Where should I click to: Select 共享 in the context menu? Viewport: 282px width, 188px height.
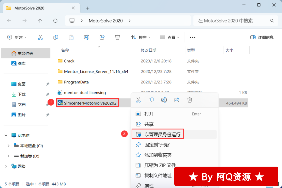pyautogui.click(x=174, y=124)
